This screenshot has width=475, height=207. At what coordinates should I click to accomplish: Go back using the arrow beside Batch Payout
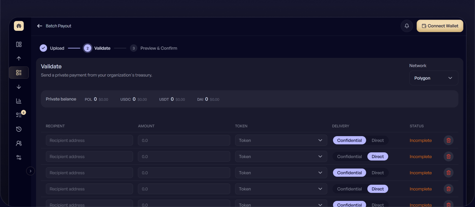pyautogui.click(x=39, y=26)
